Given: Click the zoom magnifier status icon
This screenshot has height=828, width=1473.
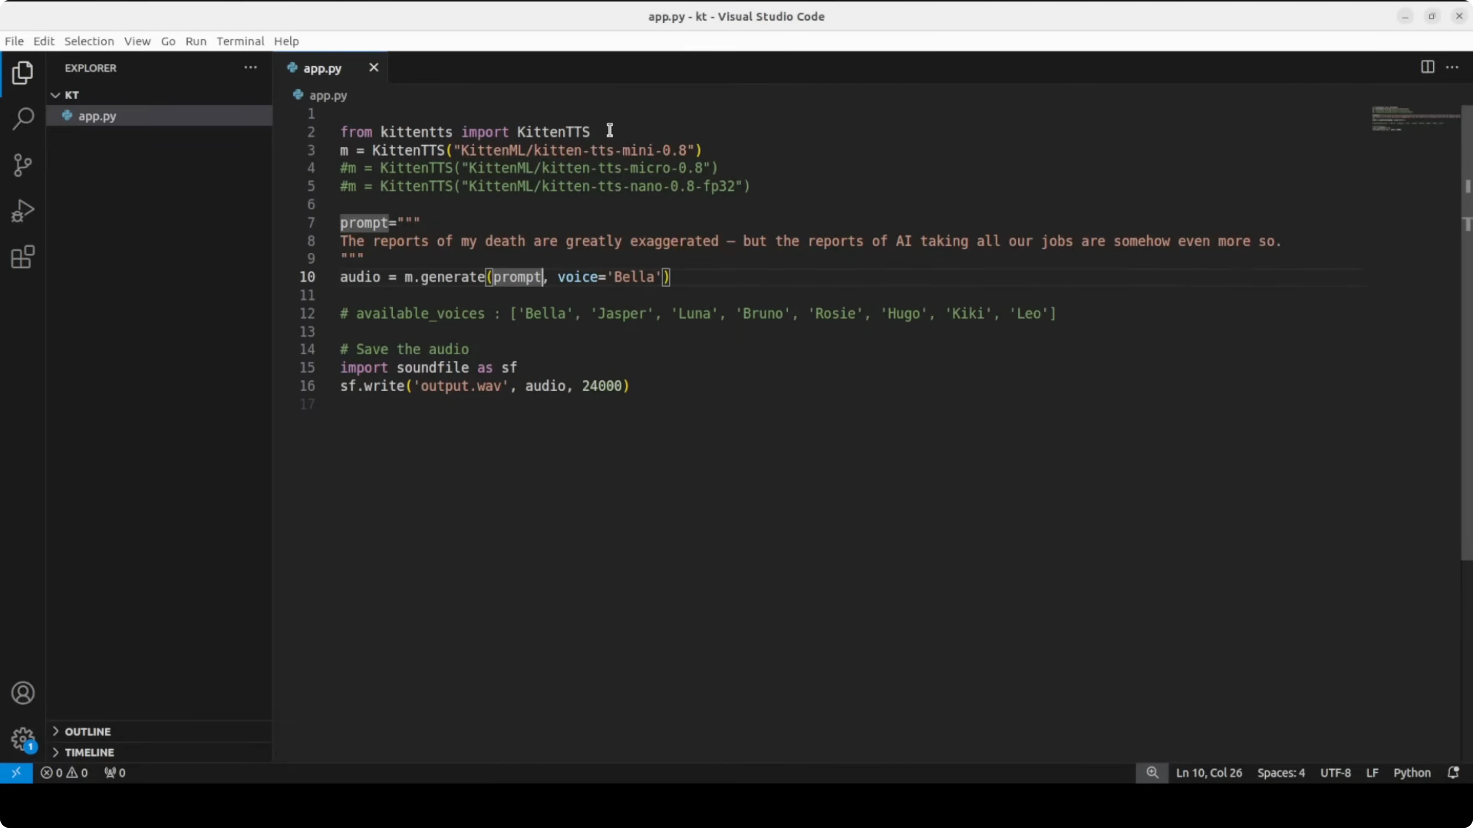Looking at the screenshot, I should tap(1152, 772).
